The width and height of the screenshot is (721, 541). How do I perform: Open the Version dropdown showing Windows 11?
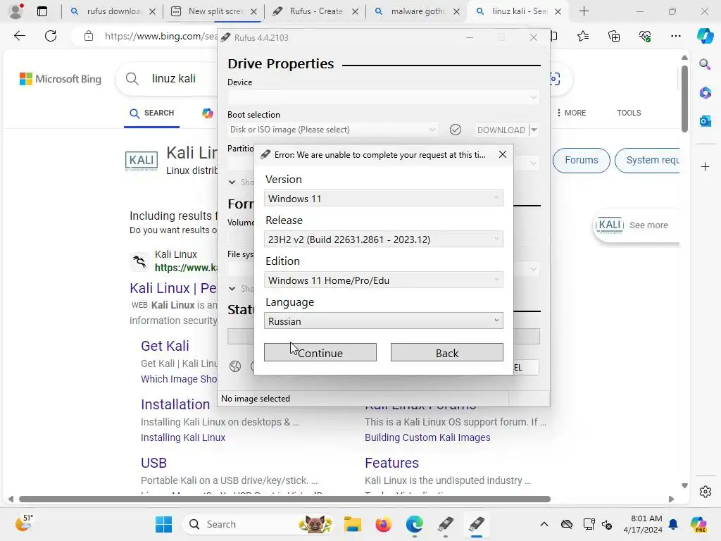[384, 198]
